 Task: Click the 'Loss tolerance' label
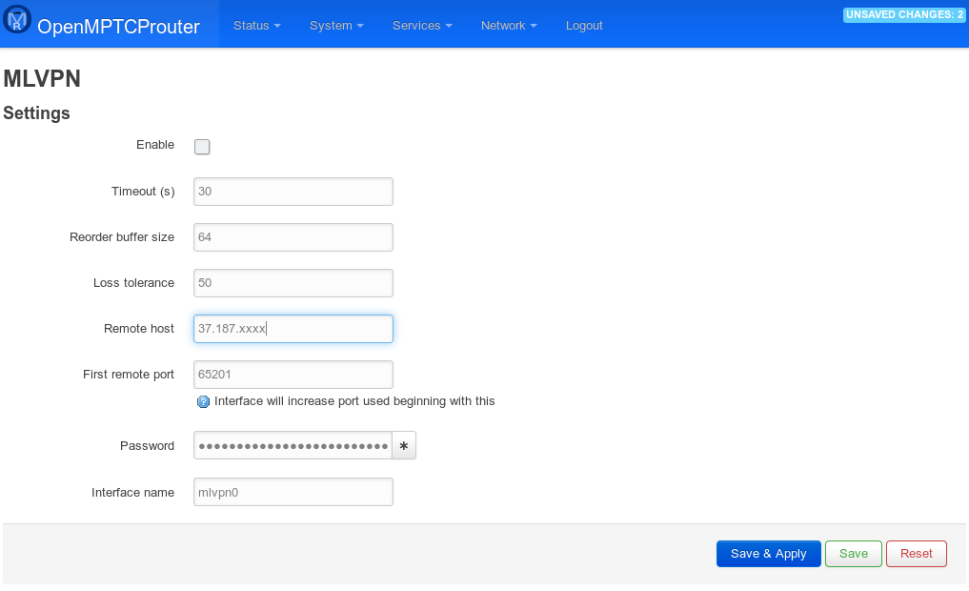[133, 283]
